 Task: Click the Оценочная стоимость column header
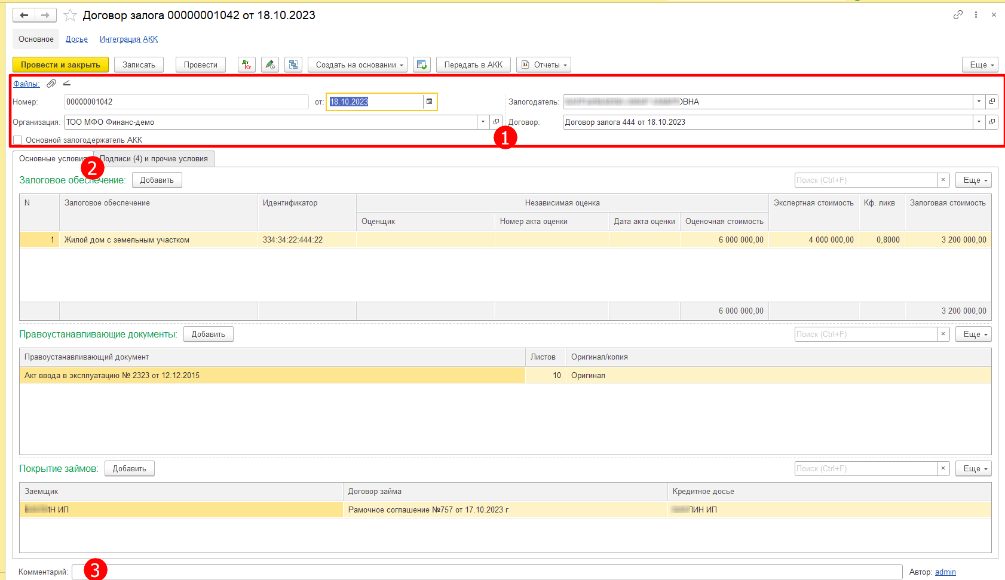724,221
